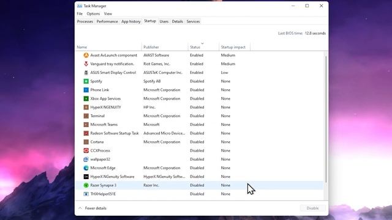Screen dimensions: 392x220
Task: Click Disabled status of Microsoft Edge row
Action: coord(197,168)
